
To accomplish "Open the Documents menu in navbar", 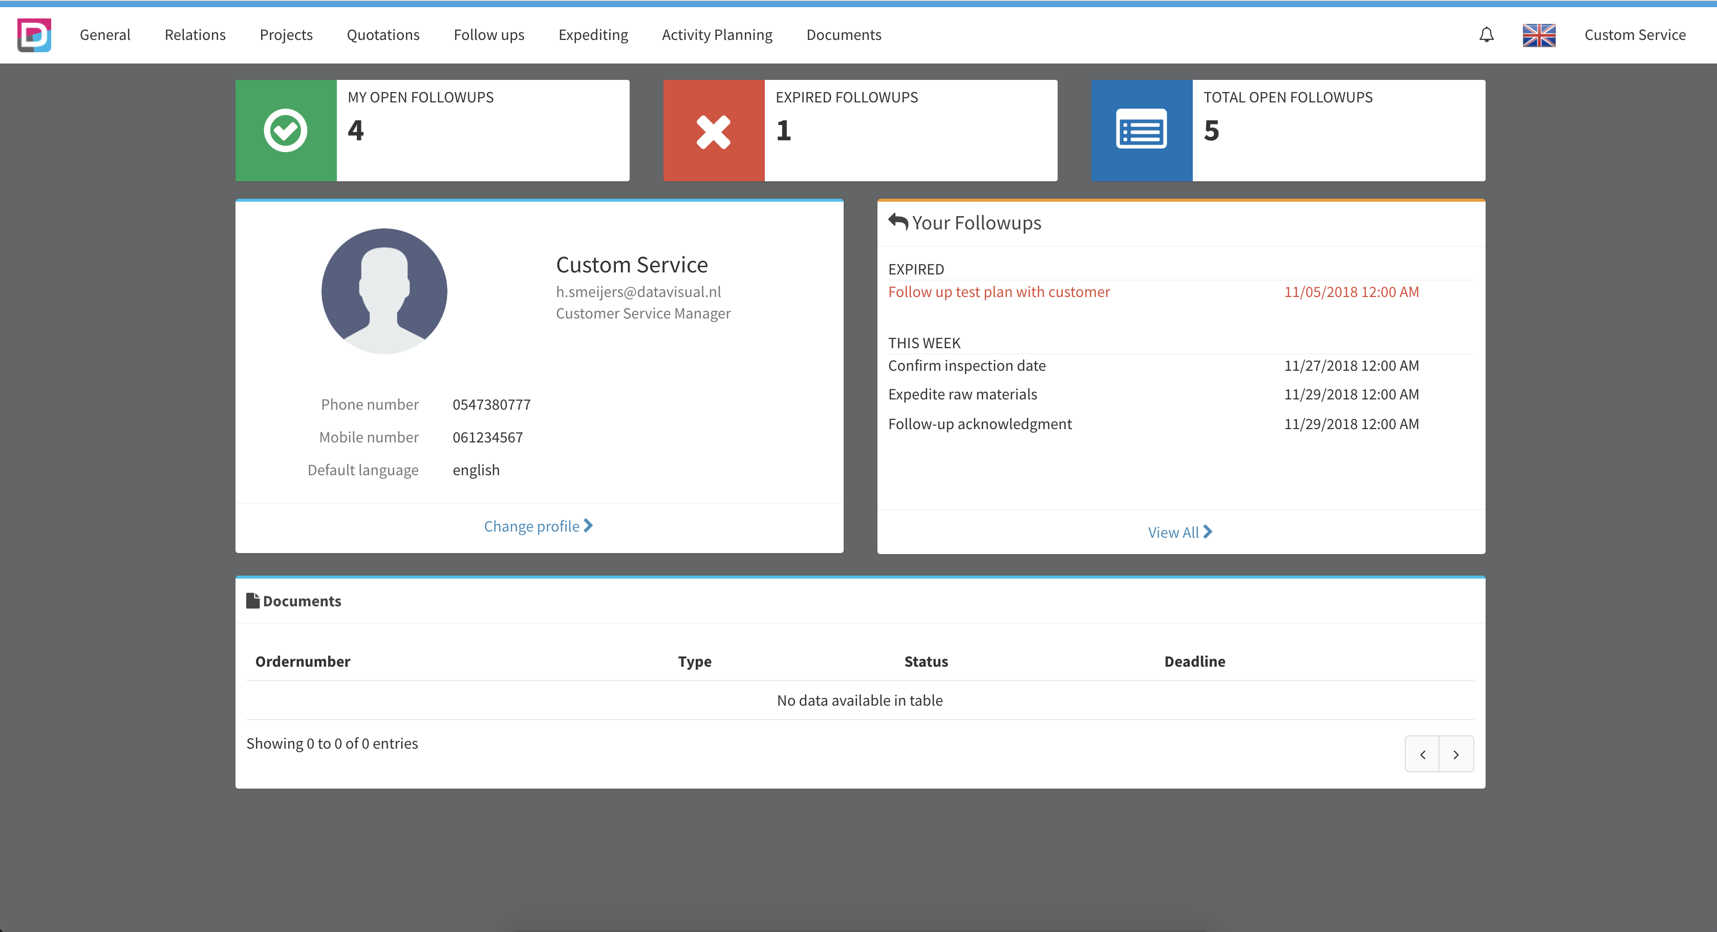I will 844,35.
